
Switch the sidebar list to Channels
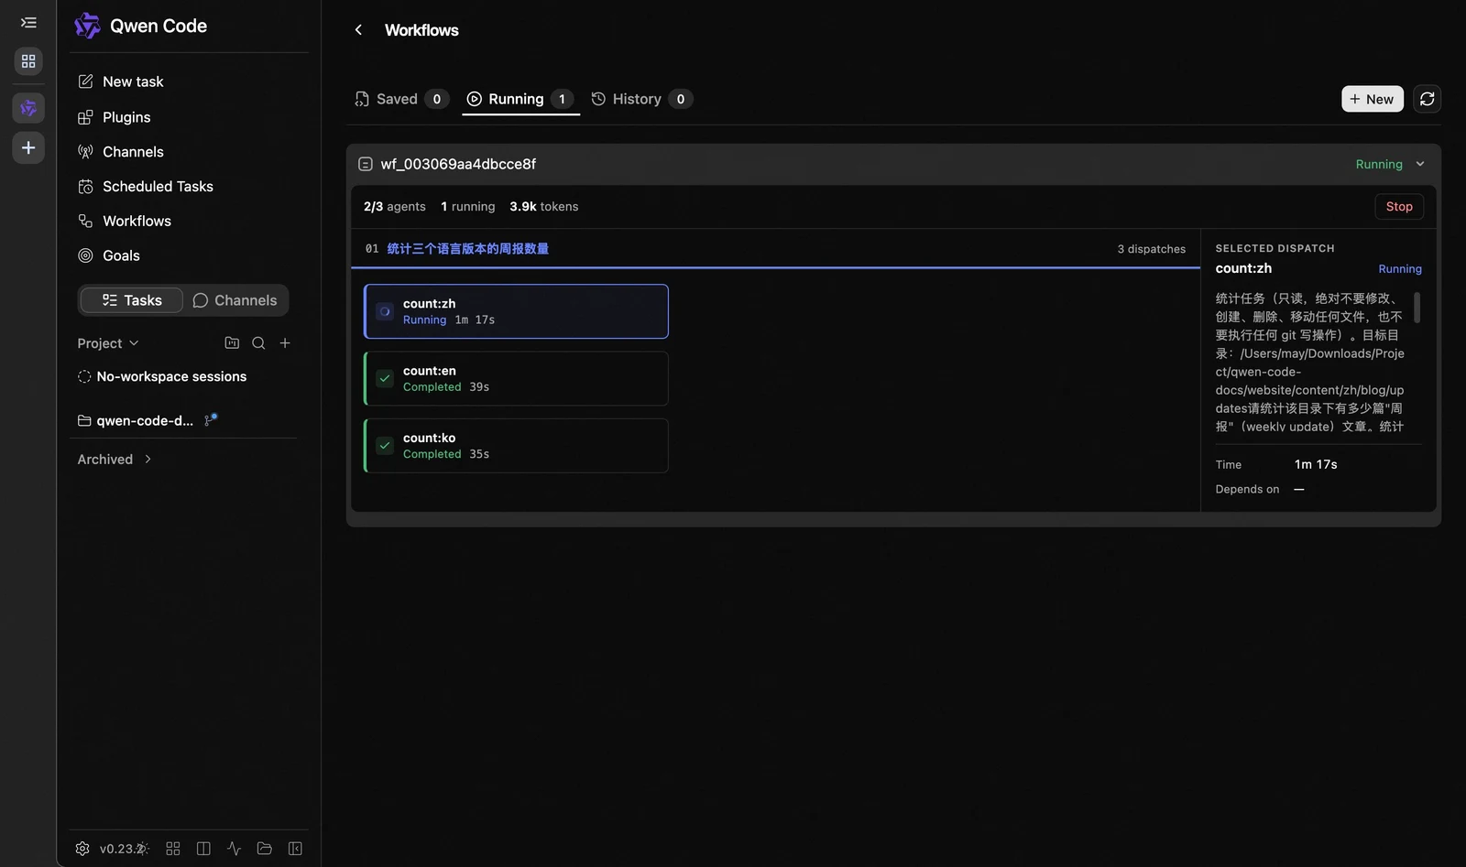pos(235,300)
